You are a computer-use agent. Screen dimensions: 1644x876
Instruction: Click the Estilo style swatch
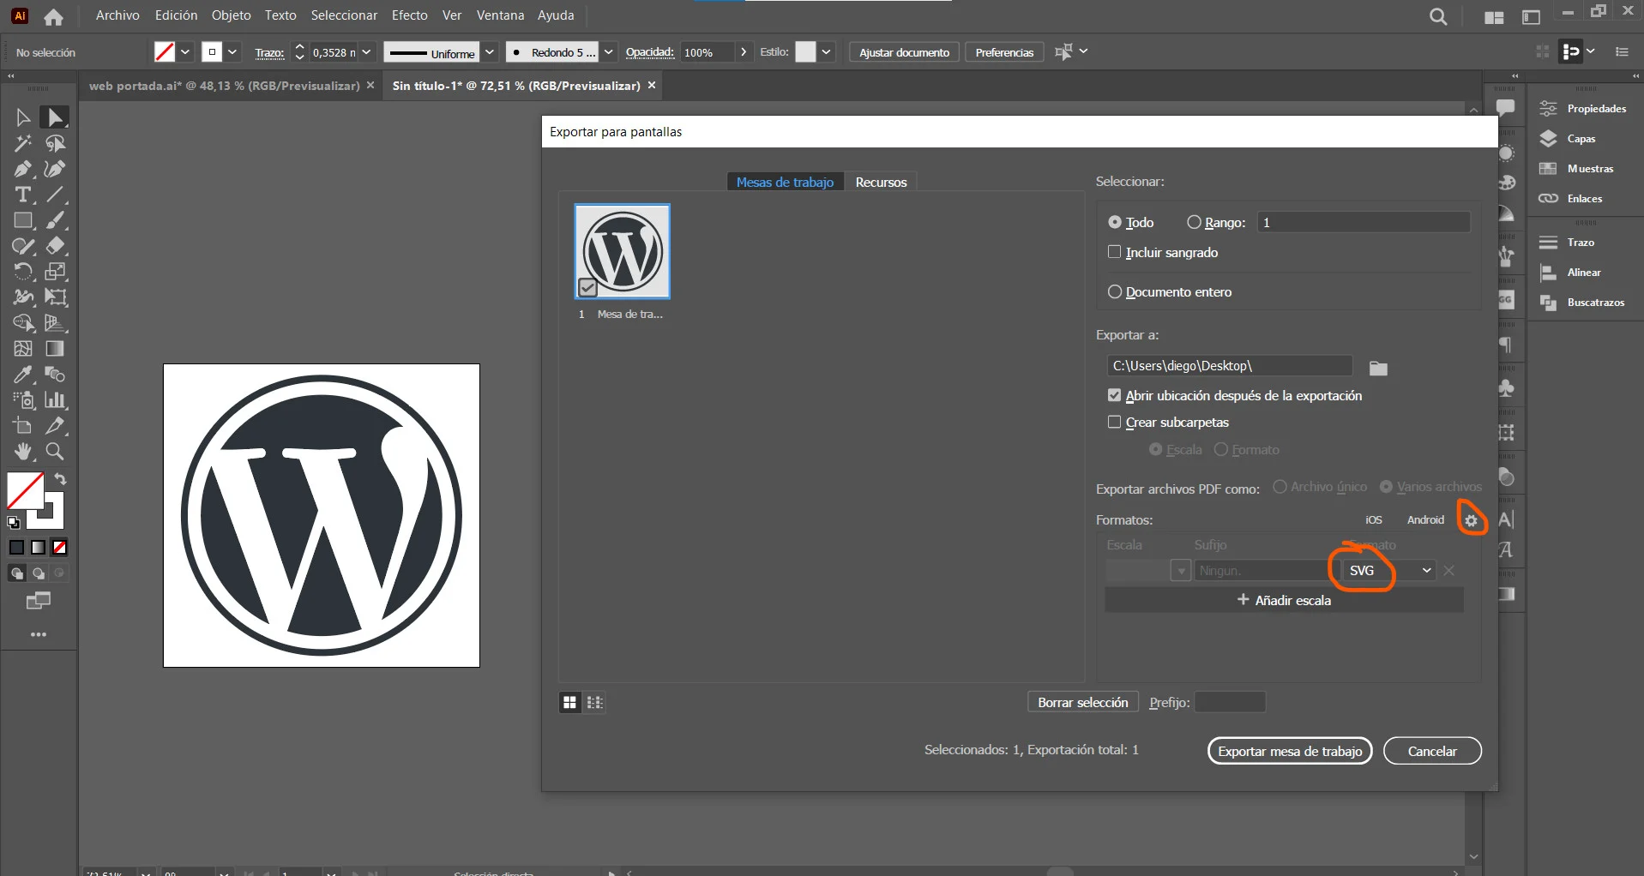[x=805, y=52]
